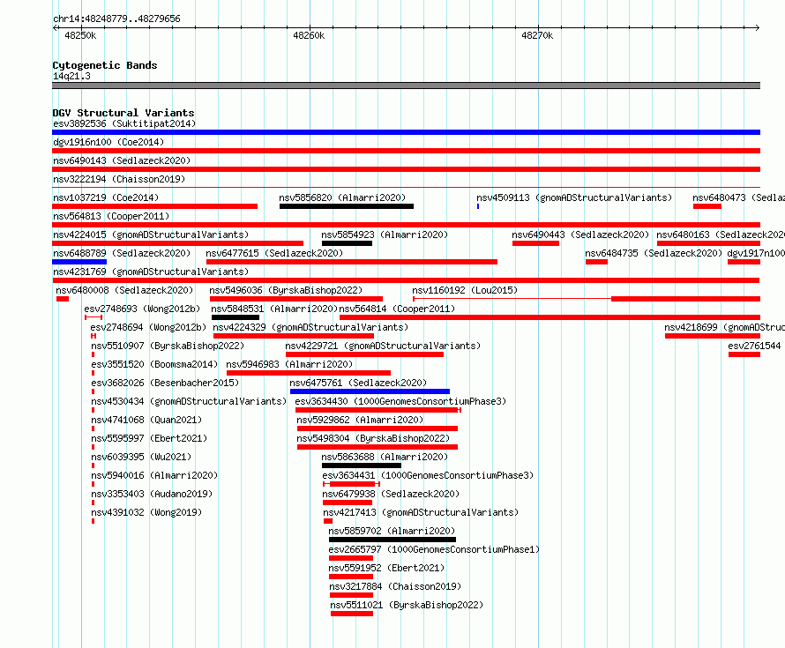This screenshot has width=785, height=648.
Task: Click nsv4741068 (Quan2021) label
Action: [146, 420]
